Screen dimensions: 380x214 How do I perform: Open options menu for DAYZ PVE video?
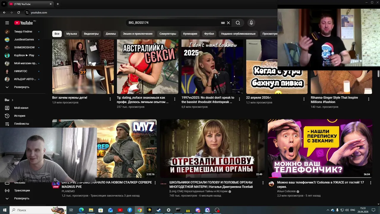coord(155,183)
